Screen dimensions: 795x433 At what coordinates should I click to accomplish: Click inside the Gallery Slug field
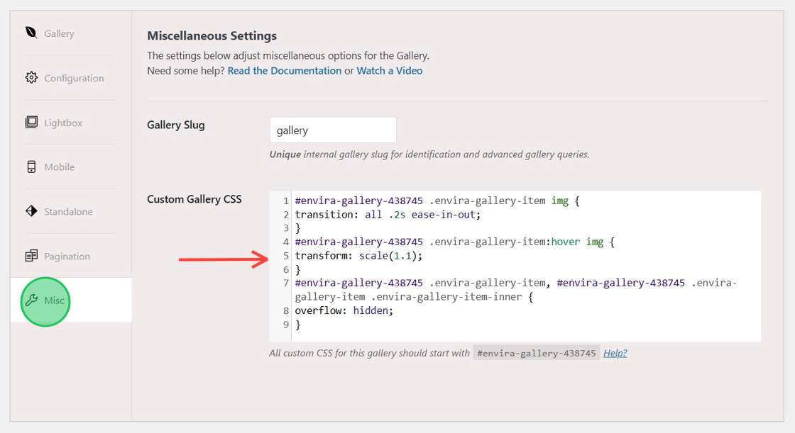[x=332, y=130]
